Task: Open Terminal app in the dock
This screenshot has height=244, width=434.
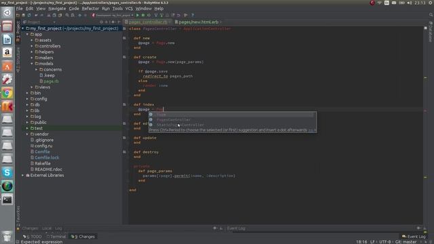Action: [x=7, y=199]
